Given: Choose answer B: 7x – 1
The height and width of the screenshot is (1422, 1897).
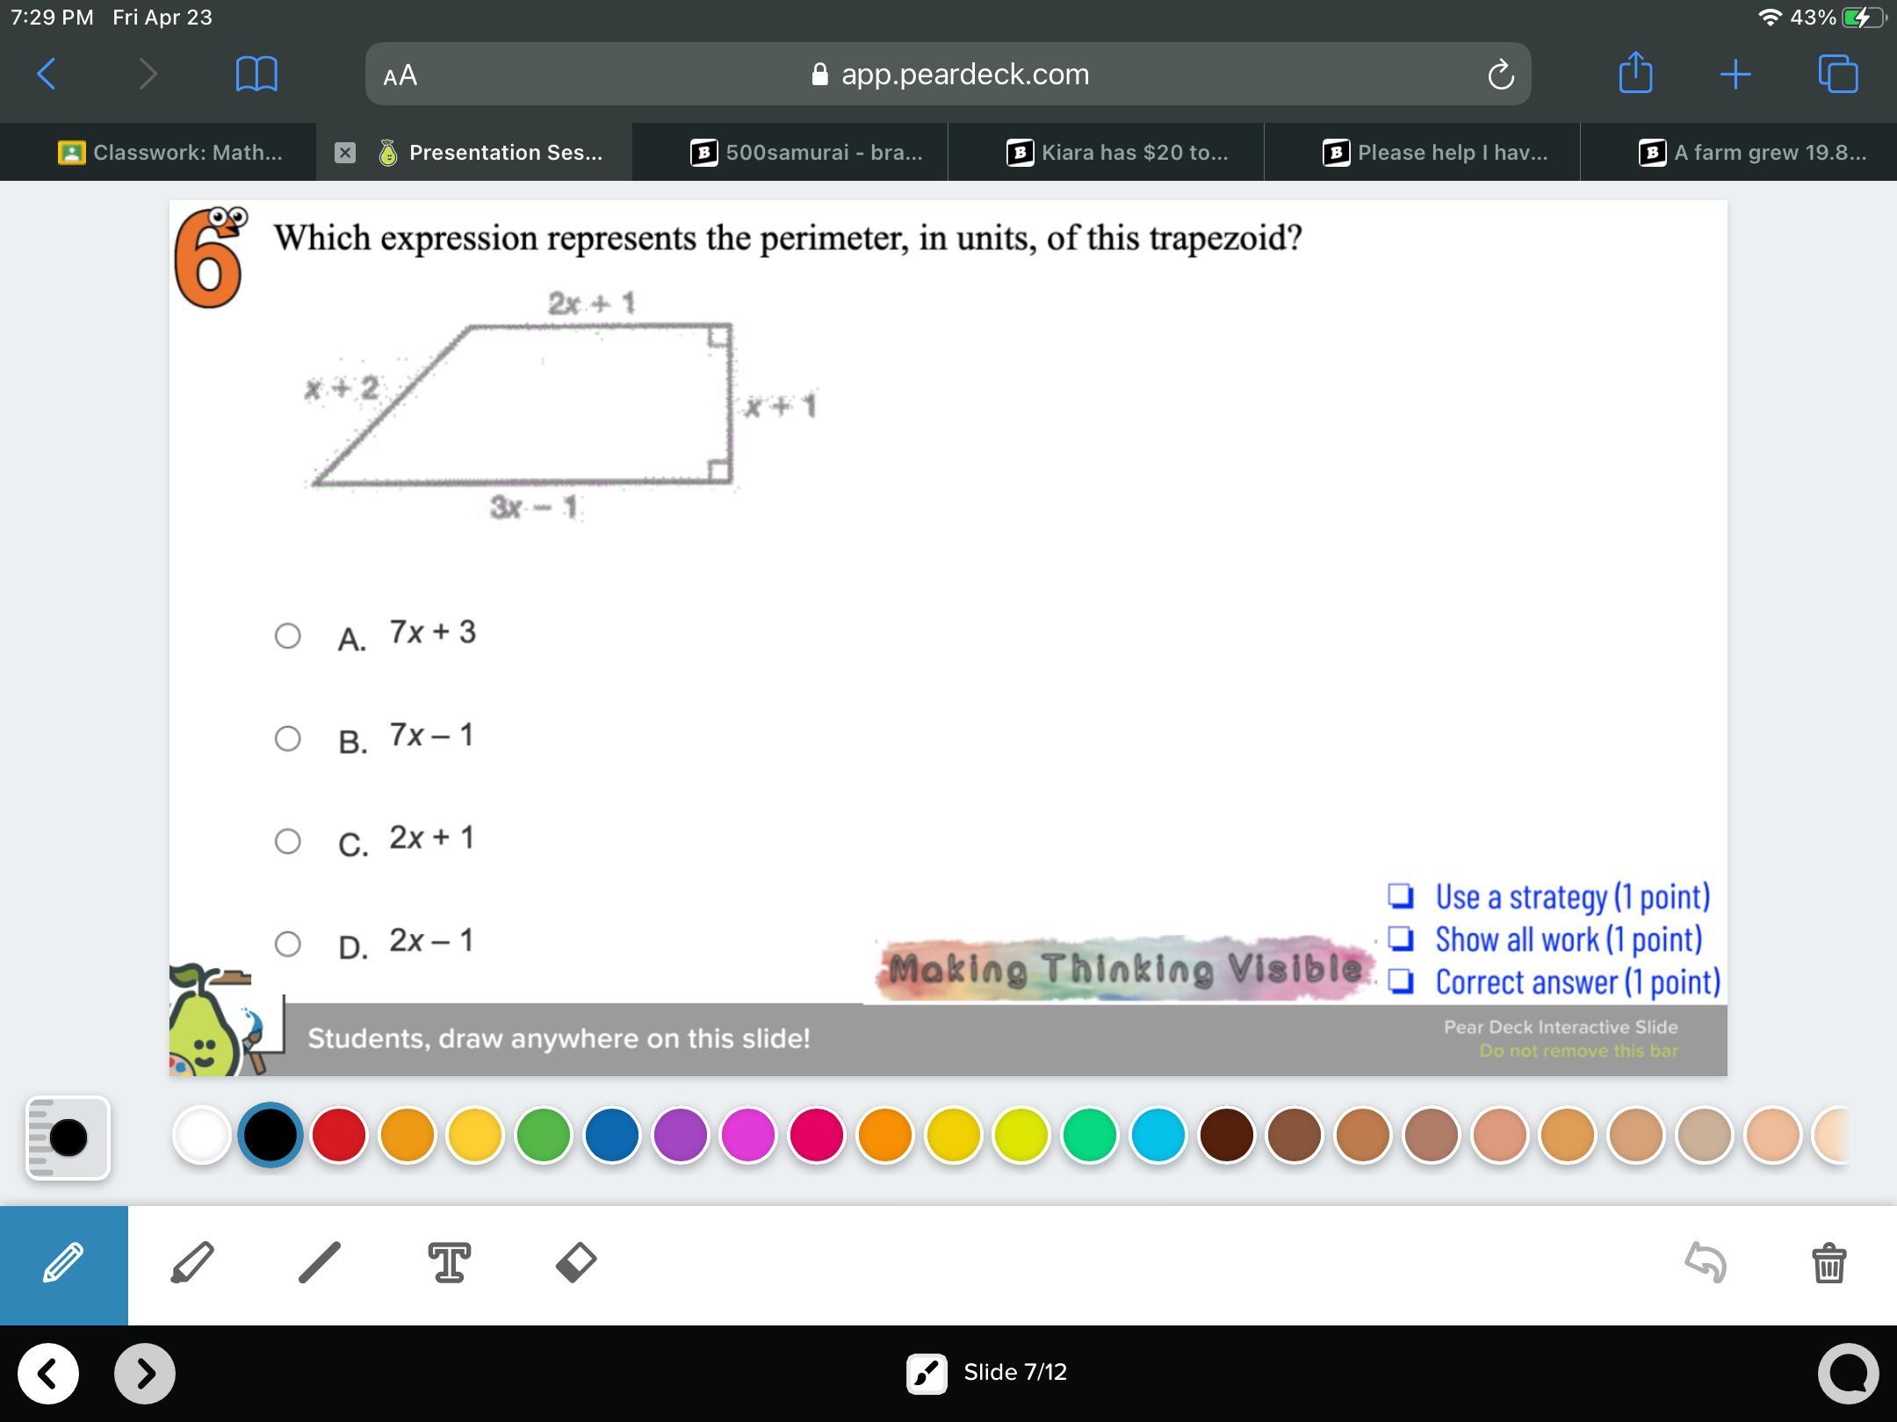Looking at the screenshot, I should 288,738.
